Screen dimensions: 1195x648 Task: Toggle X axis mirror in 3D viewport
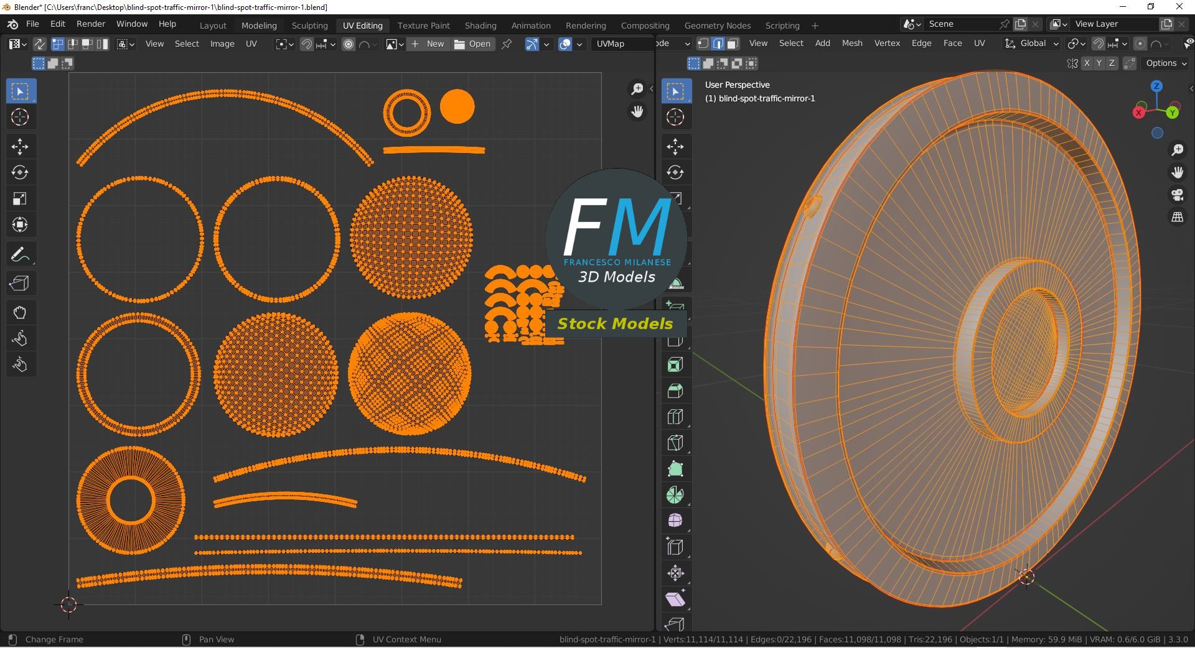point(1087,63)
